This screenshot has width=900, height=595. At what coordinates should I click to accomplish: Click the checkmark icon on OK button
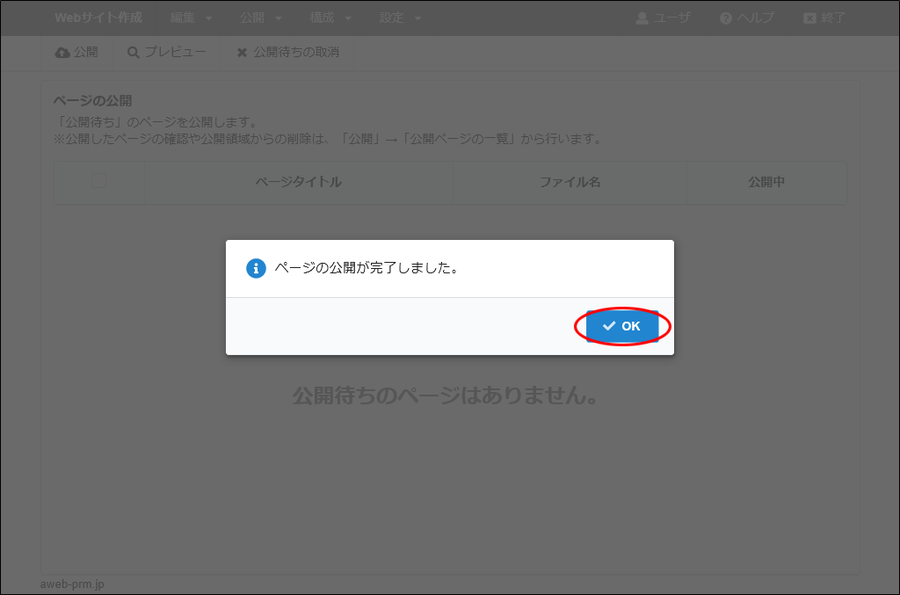click(x=609, y=326)
